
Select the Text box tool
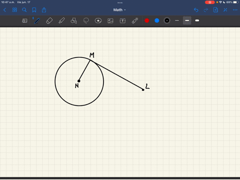[122, 20]
